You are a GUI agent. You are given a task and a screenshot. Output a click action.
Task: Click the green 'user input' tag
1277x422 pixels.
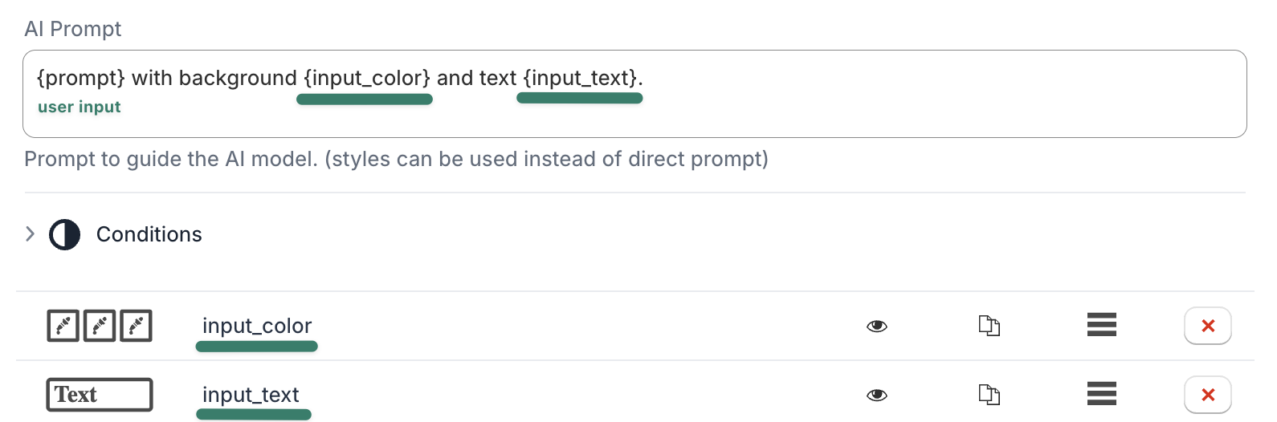[x=79, y=107]
